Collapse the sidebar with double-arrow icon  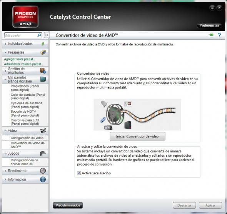[47, 35]
